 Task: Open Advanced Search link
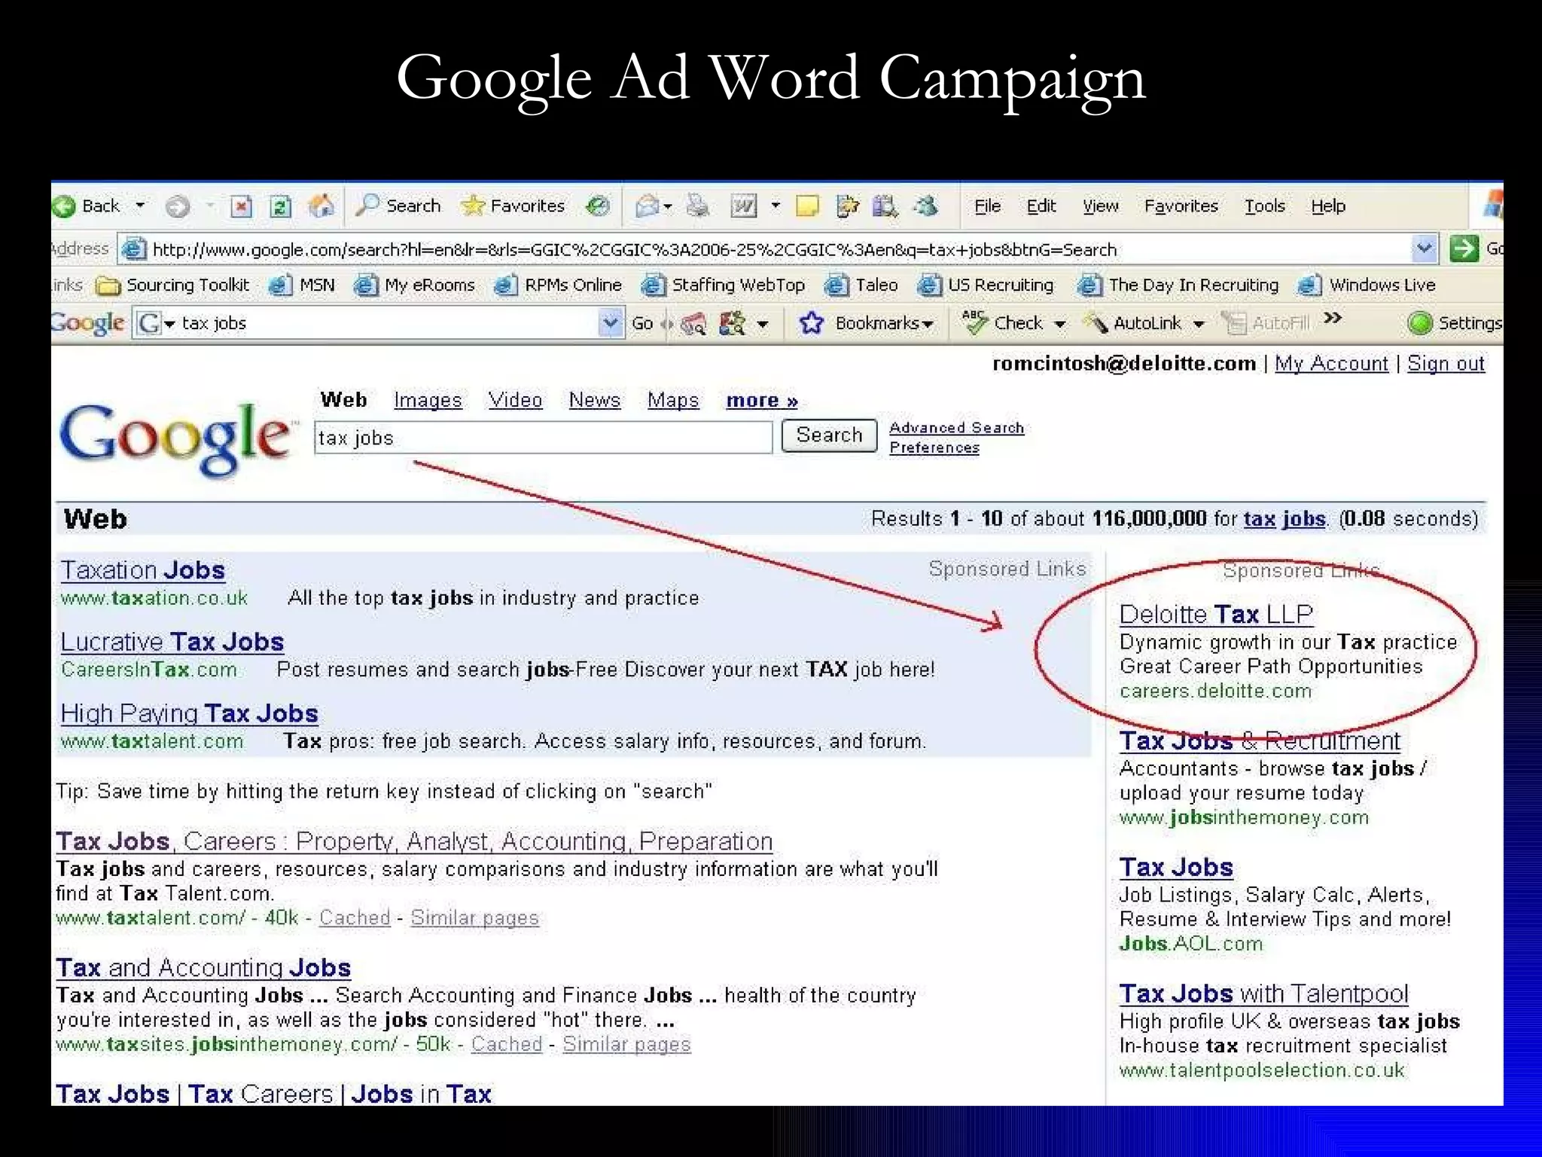tap(956, 428)
